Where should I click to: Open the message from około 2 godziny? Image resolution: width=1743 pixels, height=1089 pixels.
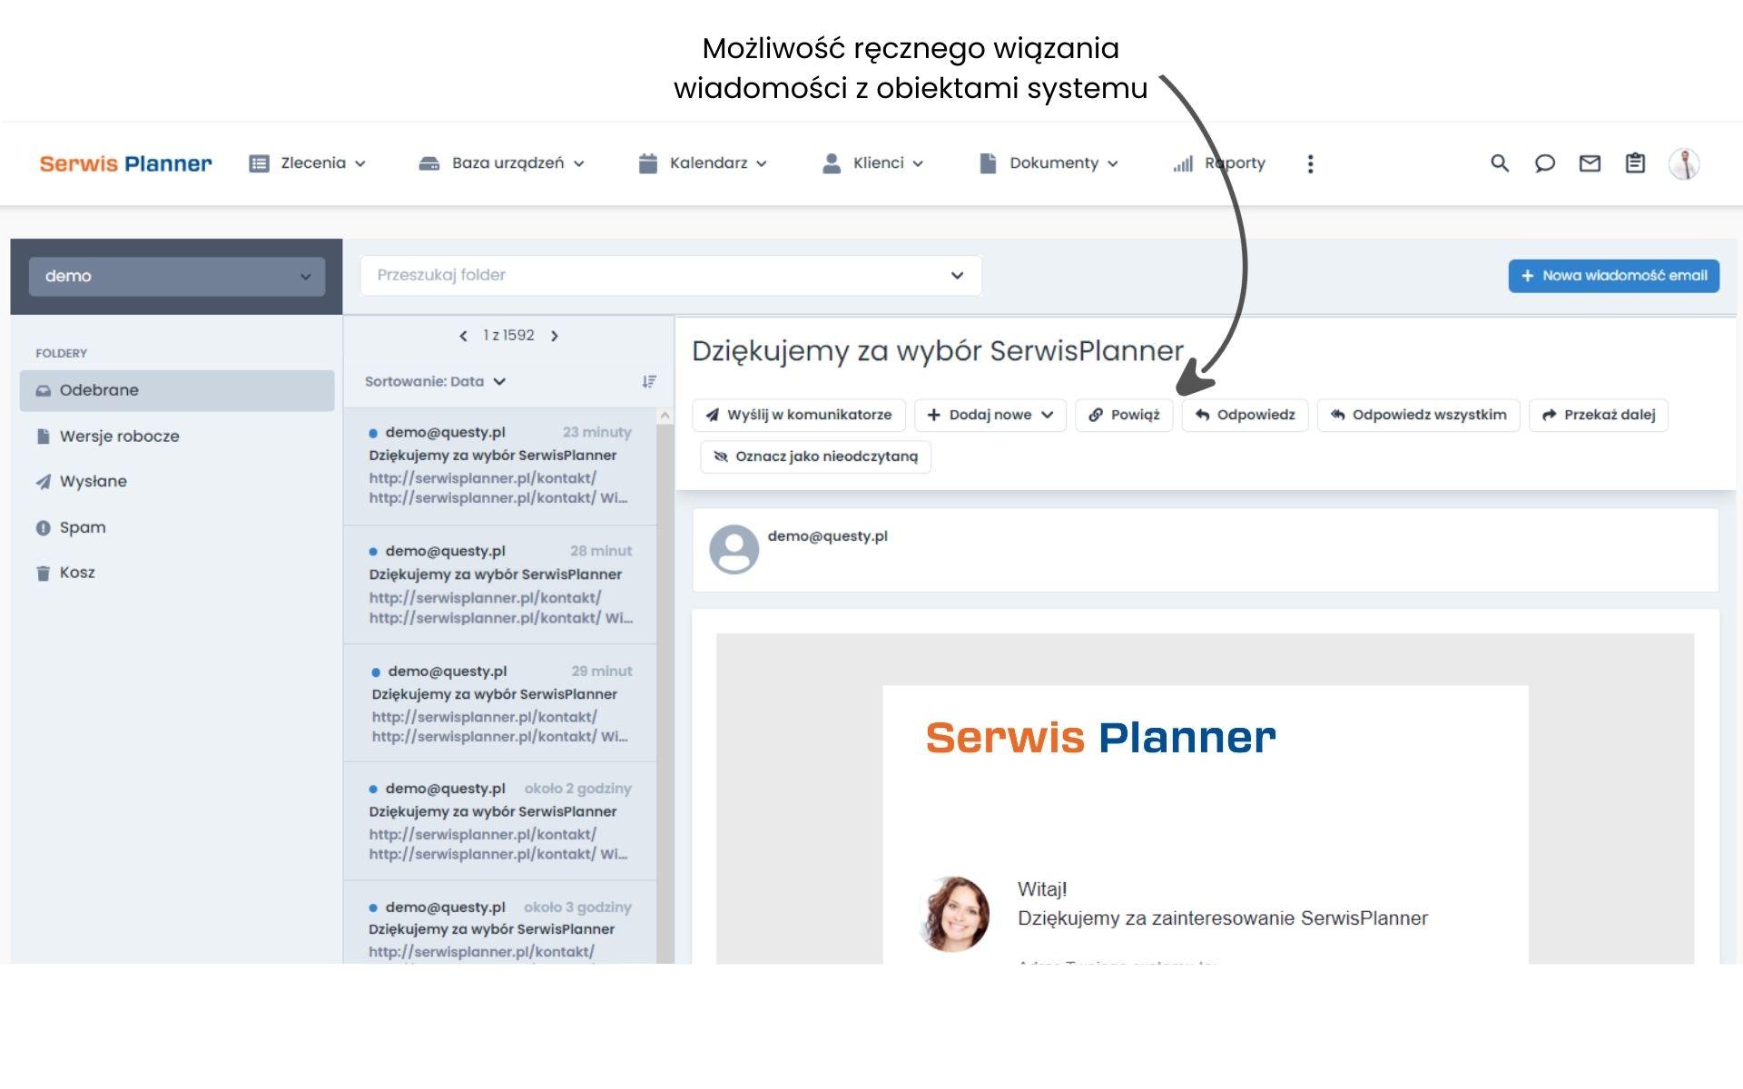[500, 821]
